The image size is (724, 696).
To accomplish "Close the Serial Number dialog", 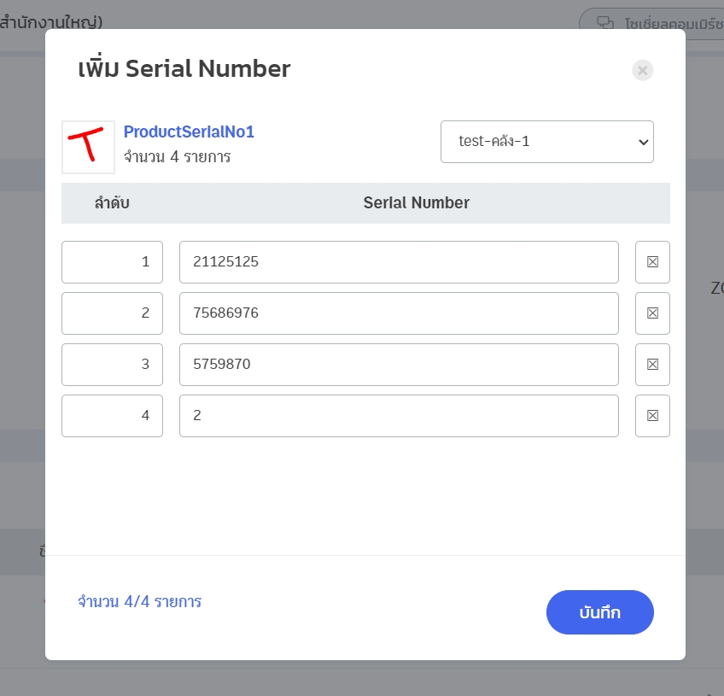I will click(643, 70).
